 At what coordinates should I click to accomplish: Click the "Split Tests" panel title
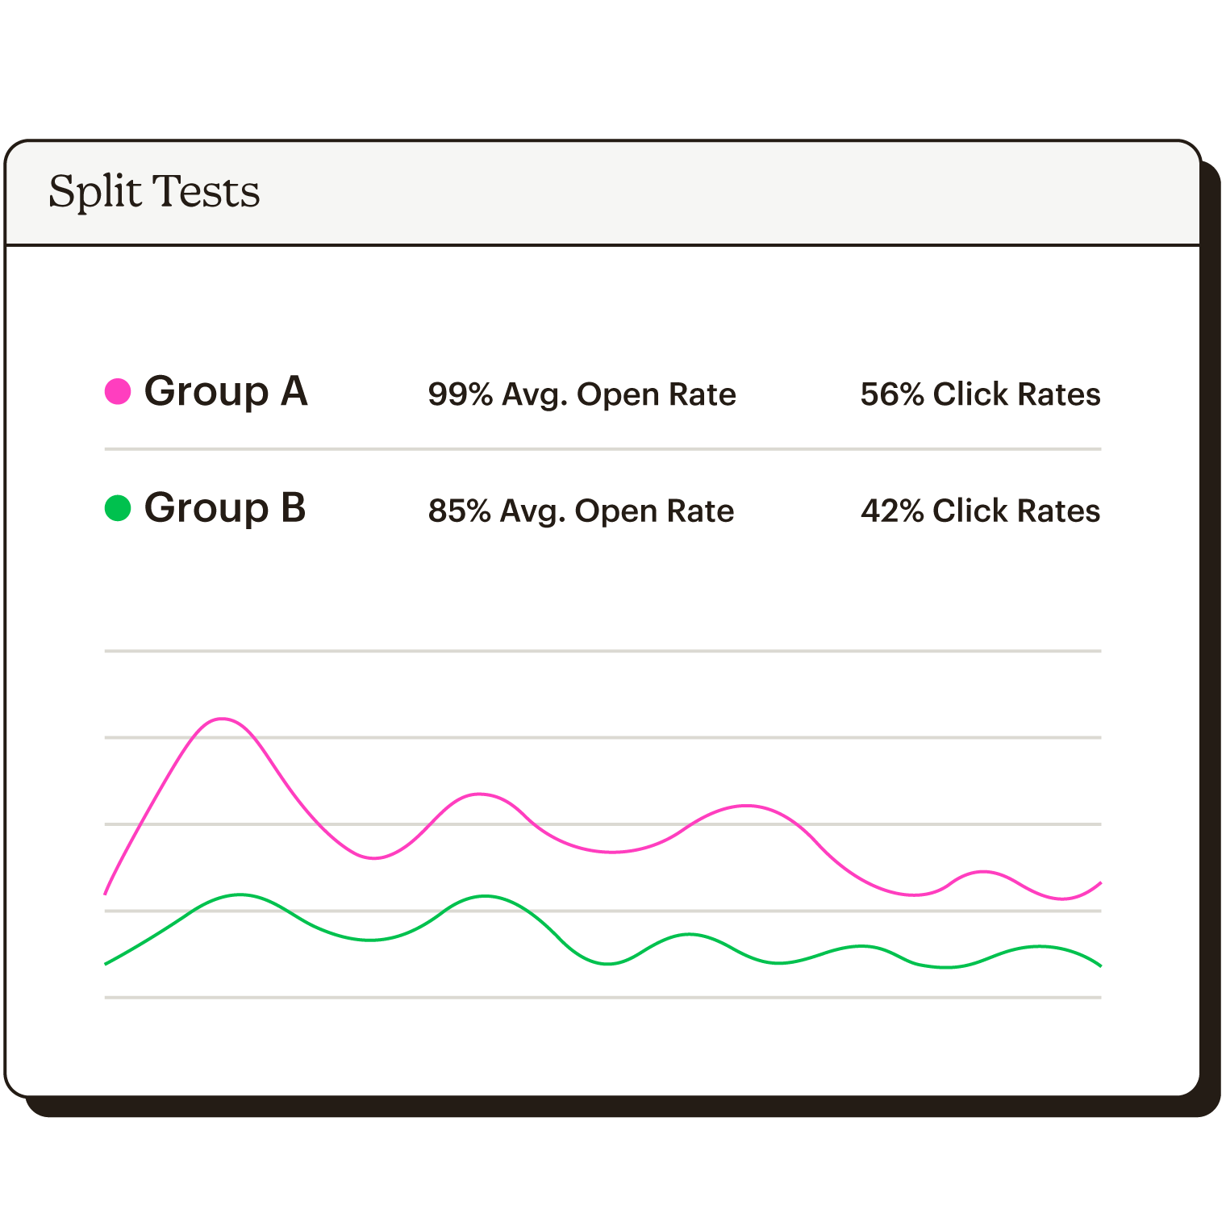pos(154,192)
